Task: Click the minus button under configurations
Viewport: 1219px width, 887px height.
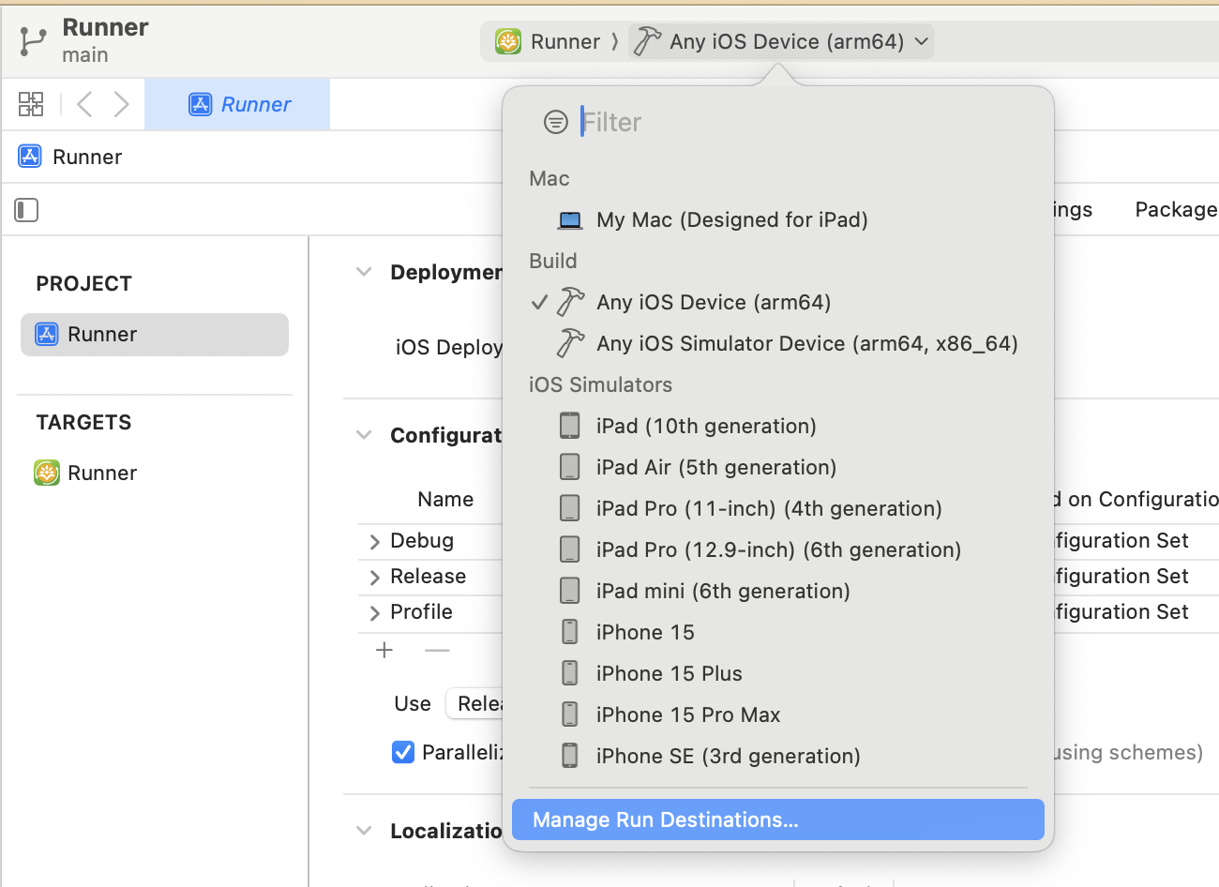Action: coord(437,651)
